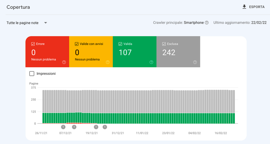Viewport: 270px width, 144px height.
Task: Enable the Impressioni checkbox
Action: tap(32, 74)
